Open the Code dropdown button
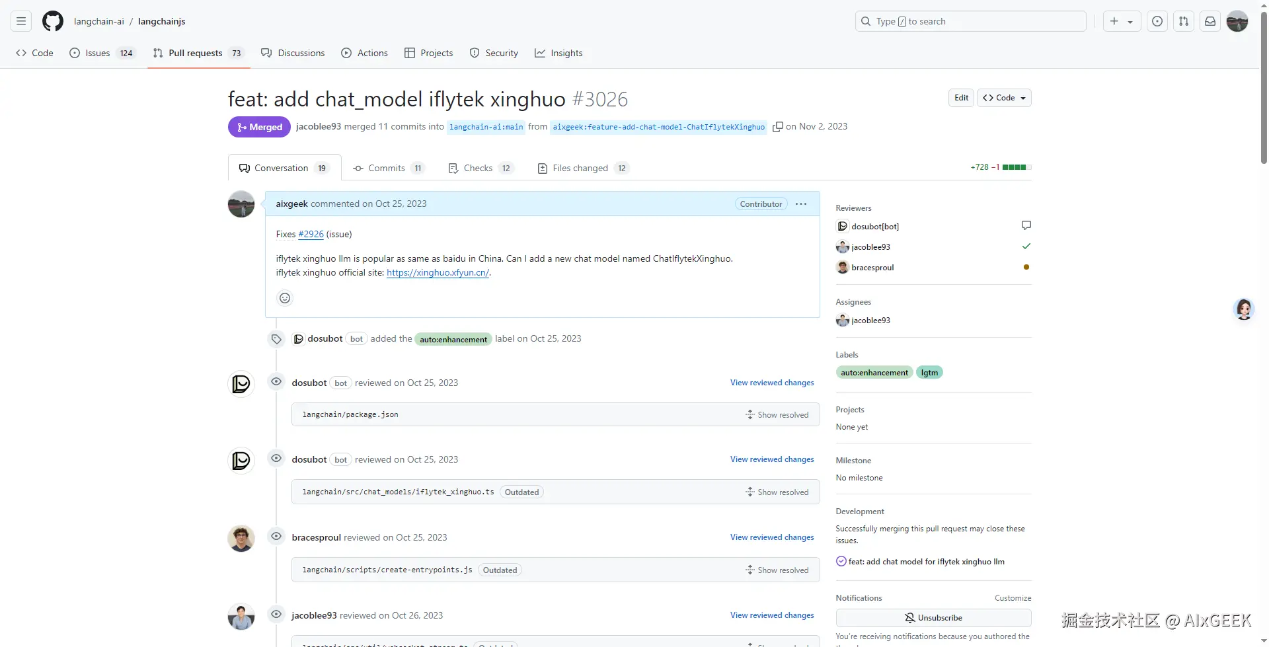Viewport: 1269px width, 647px height. pyautogui.click(x=1004, y=98)
